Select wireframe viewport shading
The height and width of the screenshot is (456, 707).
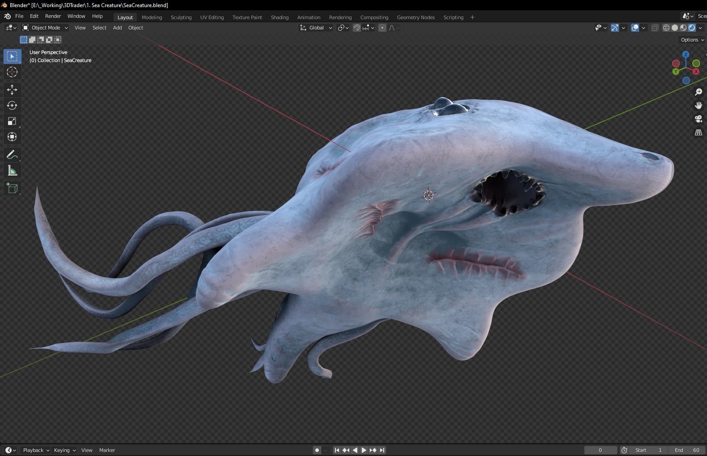(666, 28)
